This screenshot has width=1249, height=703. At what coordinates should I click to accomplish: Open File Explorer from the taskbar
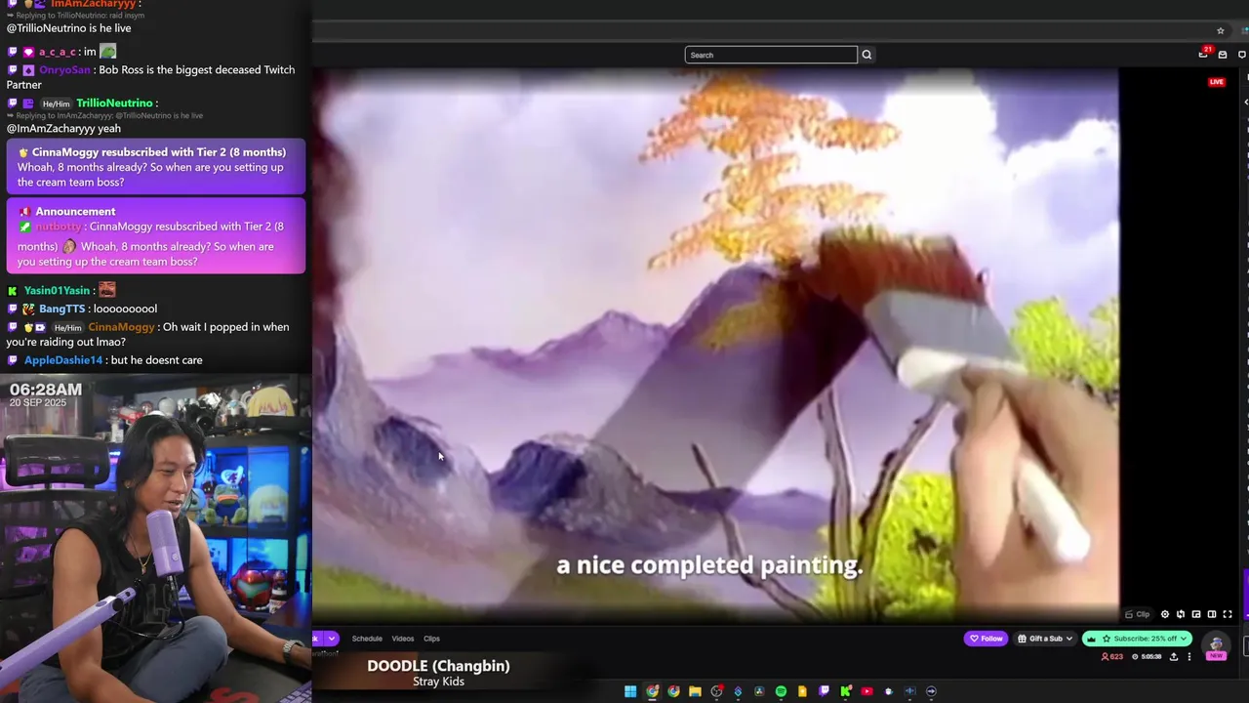695,691
